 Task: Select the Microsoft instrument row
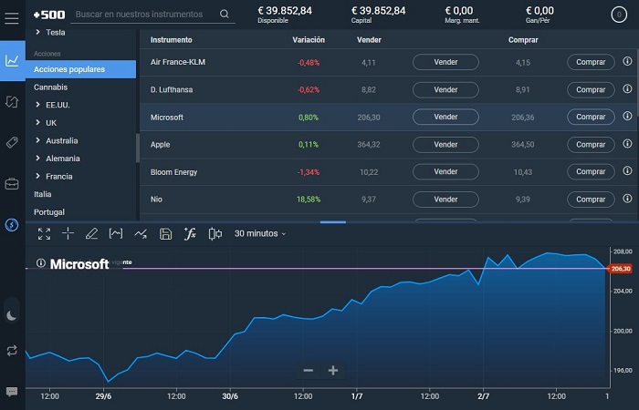click(389, 118)
